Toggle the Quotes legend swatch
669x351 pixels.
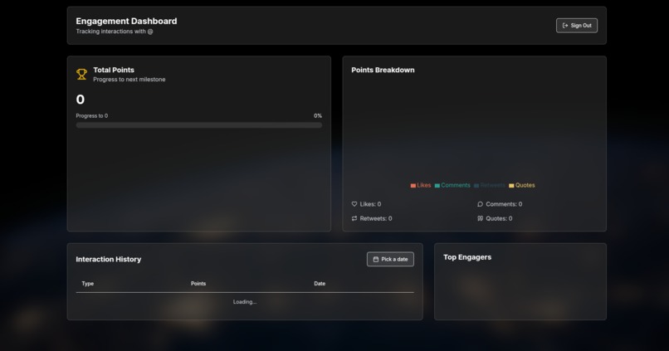[x=511, y=186]
